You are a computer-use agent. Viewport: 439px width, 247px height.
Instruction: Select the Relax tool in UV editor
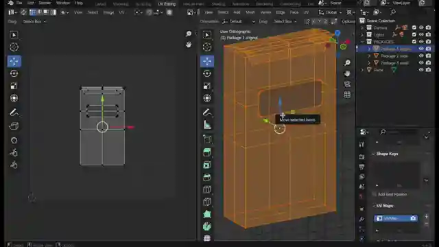point(14,152)
